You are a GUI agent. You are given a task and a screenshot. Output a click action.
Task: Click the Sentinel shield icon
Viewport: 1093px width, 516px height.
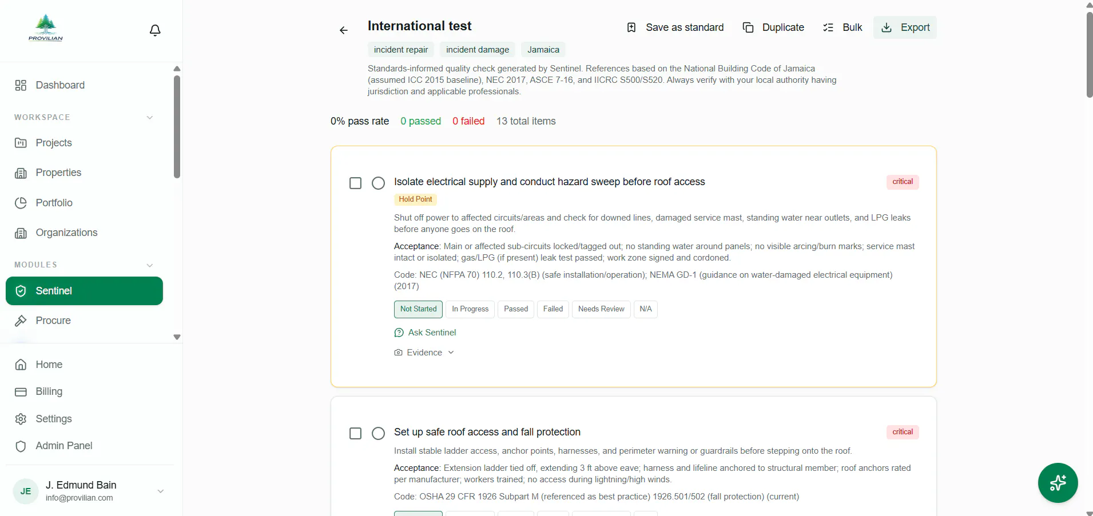21,291
